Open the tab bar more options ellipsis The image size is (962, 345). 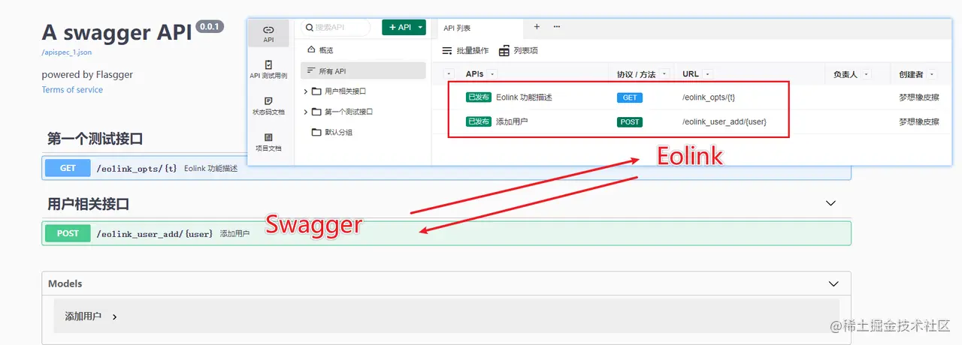557,26
